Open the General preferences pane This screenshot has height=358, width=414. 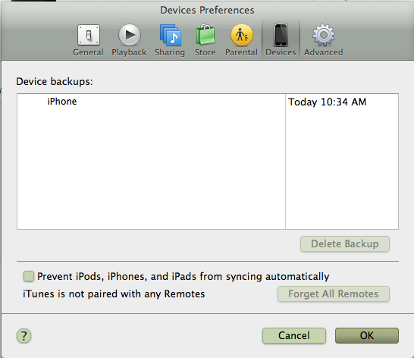click(89, 40)
